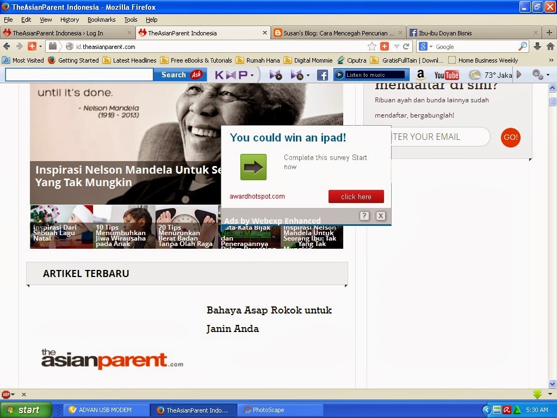Click the Windows Start button
Image resolution: width=557 pixels, height=418 pixels.
pos(26,410)
